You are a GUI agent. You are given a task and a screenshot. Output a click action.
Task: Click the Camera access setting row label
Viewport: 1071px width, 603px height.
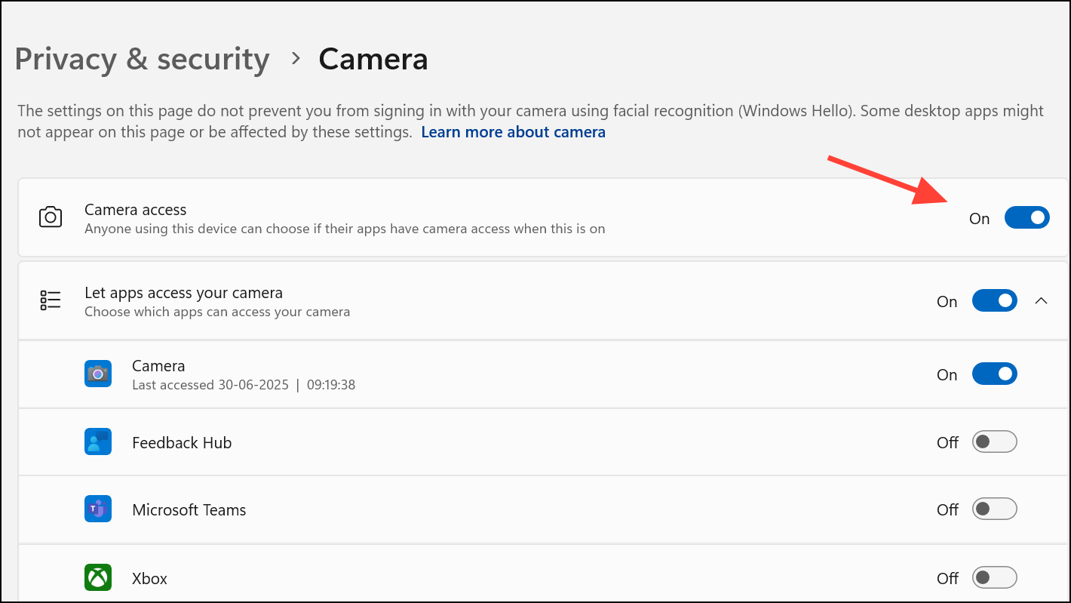pos(136,210)
